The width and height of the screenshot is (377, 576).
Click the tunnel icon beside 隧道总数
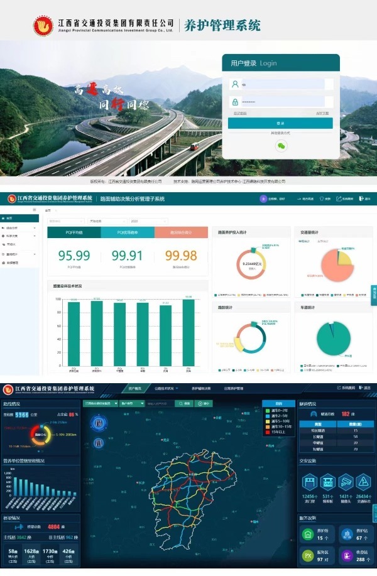click(314, 414)
